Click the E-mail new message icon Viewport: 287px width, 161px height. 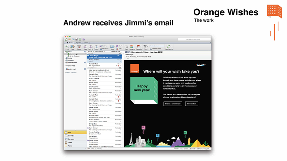(67, 47)
